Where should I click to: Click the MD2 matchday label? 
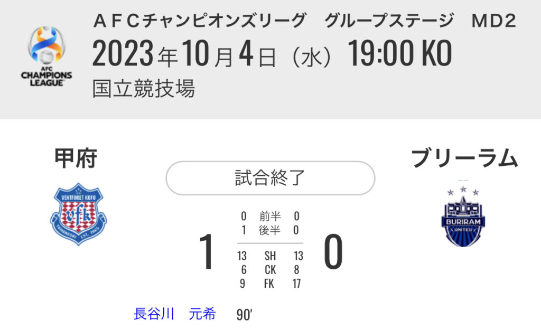click(493, 21)
